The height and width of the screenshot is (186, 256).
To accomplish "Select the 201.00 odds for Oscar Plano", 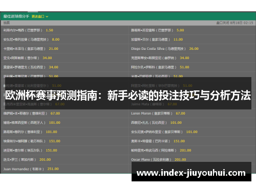I will [x=180, y=160].
